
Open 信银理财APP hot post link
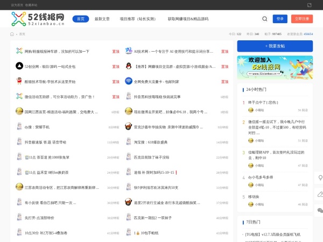click(276, 155)
